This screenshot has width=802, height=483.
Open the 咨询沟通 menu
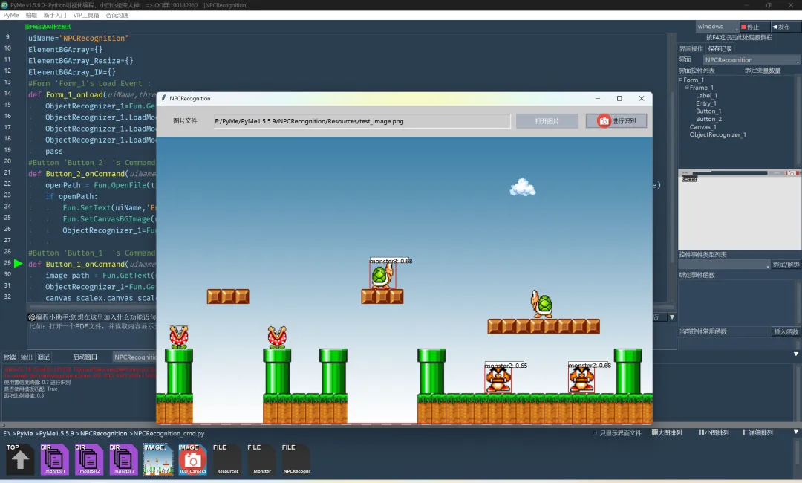coord(117,16)
